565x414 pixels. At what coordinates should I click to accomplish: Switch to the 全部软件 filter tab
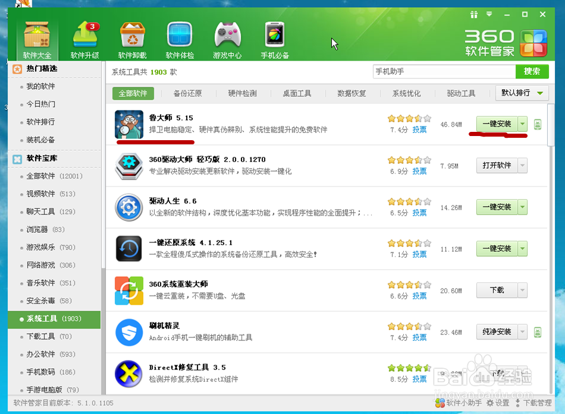133,94
